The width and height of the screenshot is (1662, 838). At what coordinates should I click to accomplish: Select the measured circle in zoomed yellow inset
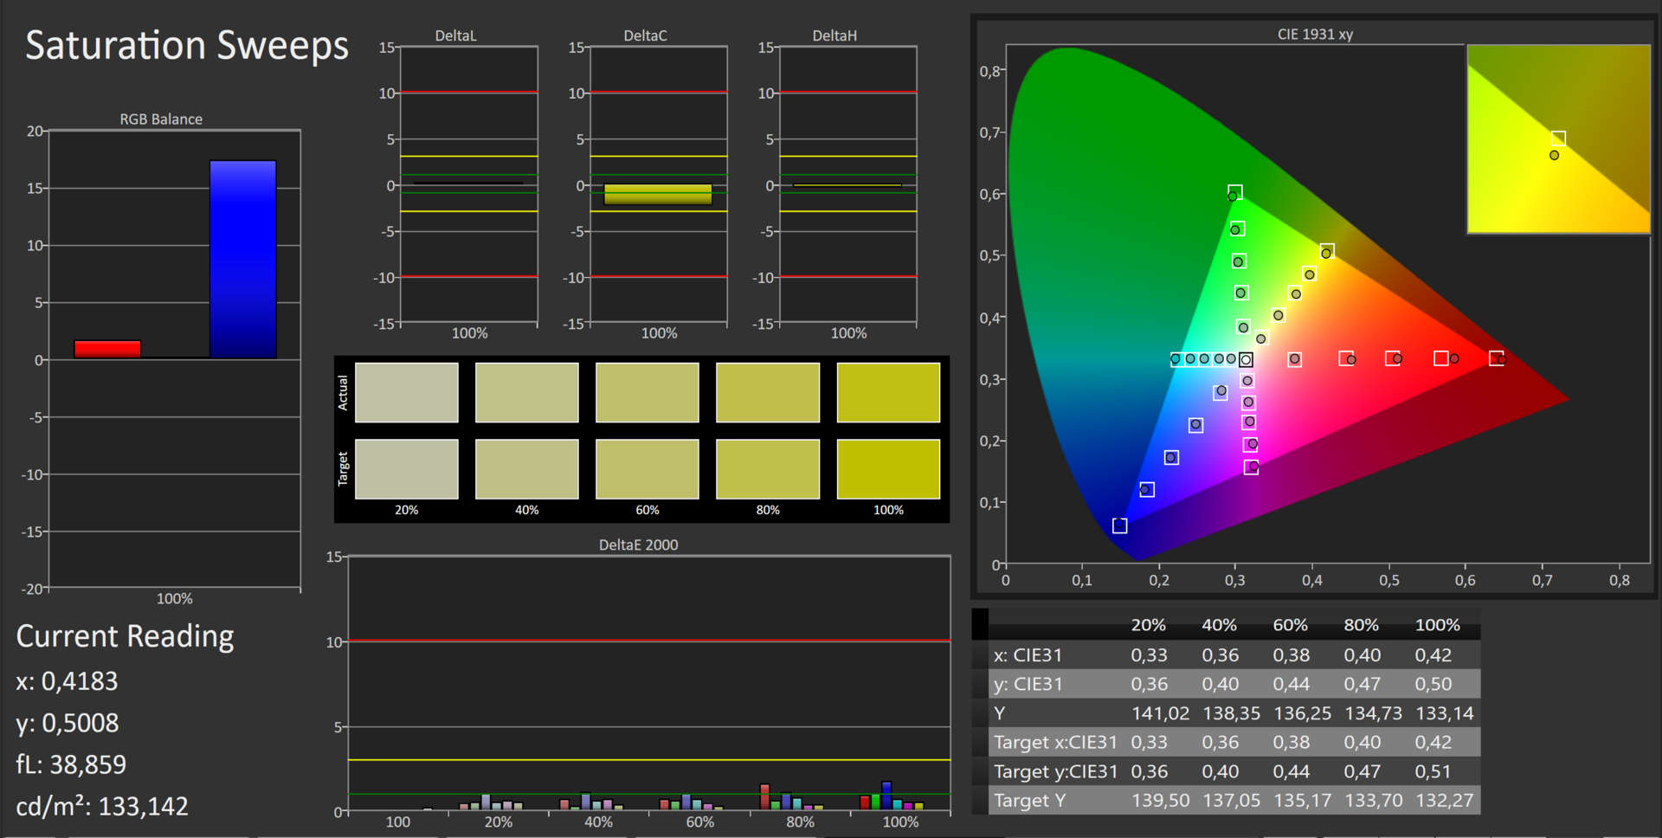pyautogui.click(x=1554, y=156)
